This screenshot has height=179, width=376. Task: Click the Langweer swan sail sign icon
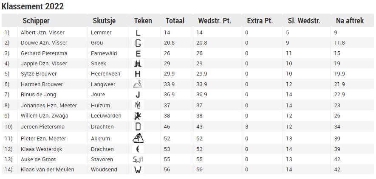138,84
